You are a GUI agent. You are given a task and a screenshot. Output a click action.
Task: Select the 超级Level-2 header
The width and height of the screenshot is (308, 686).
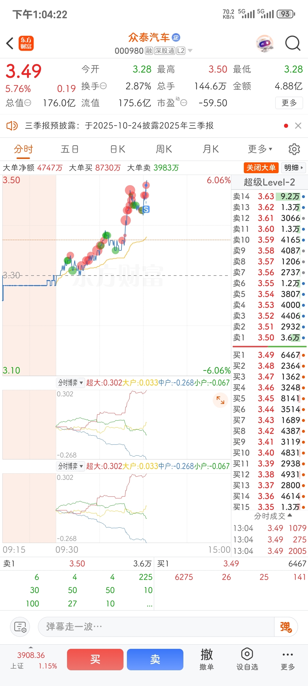coord(269,182)
